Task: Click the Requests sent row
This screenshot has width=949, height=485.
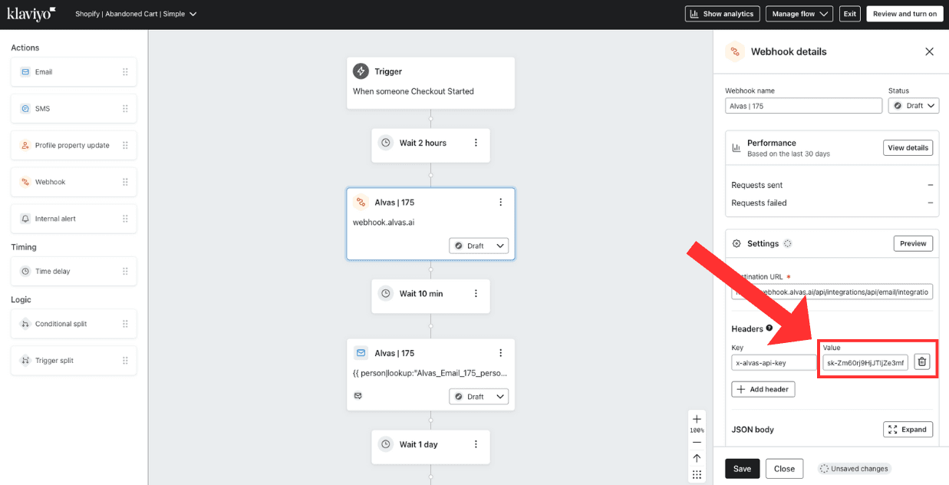Action: [832, 185]
